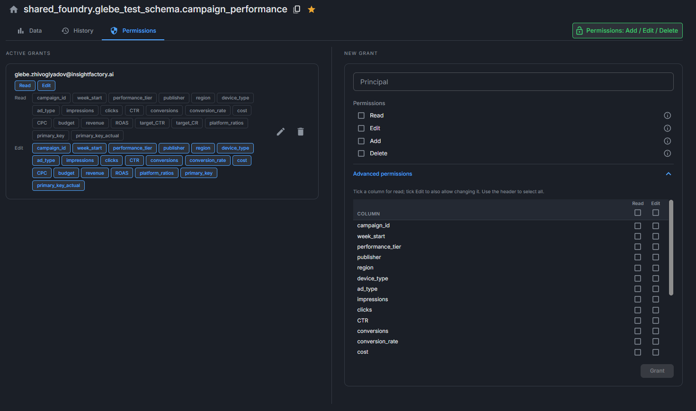
Task: Click the primary_key chip in Read columns
Action: pyautogui.click(x=51, y=136)
